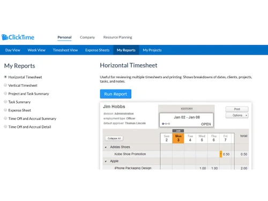Open Timesheet View
The height and width of the screenshot is (201, 268).
tap(65, 50)
